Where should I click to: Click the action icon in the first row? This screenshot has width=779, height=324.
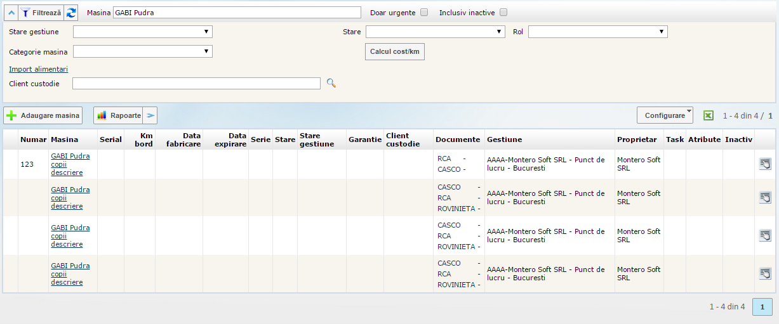point(765,164)
